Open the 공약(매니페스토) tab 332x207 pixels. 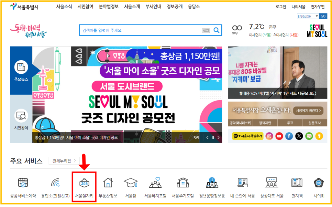coord(240,123)
